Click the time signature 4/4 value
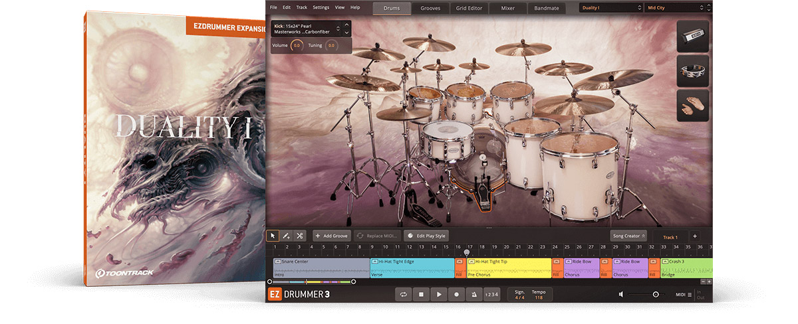The height and width of the screenshot is (324, 798). tap(519, 297)
